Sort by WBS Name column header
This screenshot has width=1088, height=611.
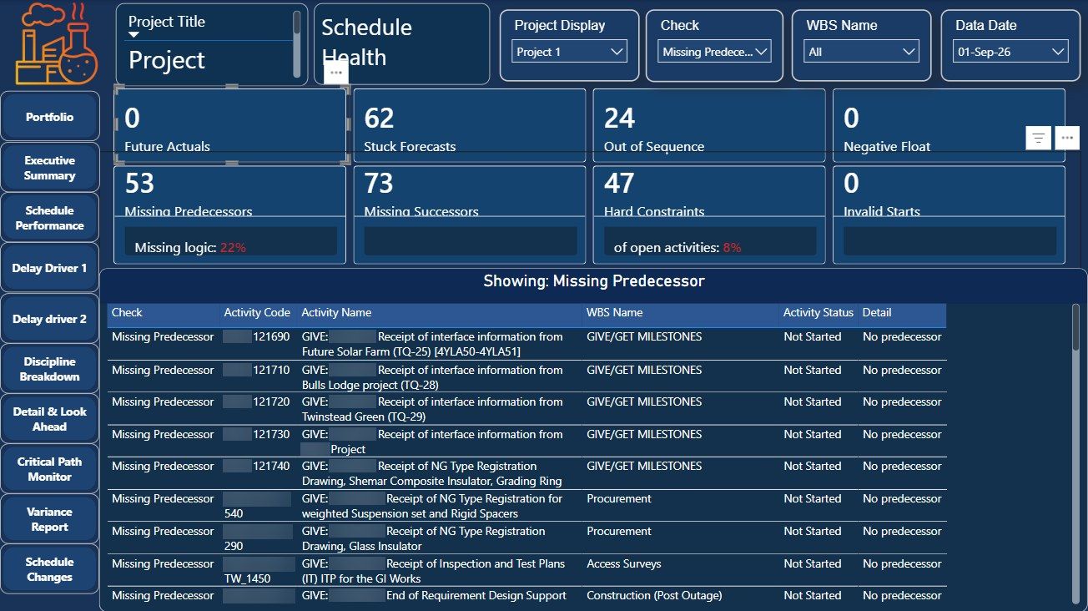tap(681, 313)
